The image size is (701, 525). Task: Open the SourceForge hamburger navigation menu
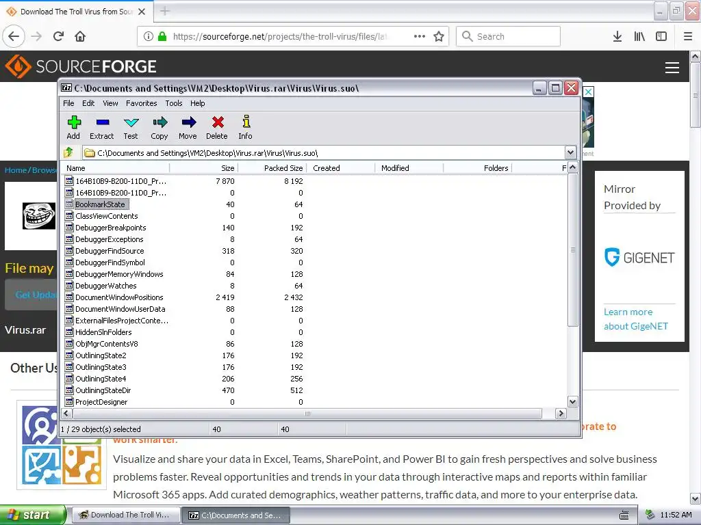click(672, 68)
